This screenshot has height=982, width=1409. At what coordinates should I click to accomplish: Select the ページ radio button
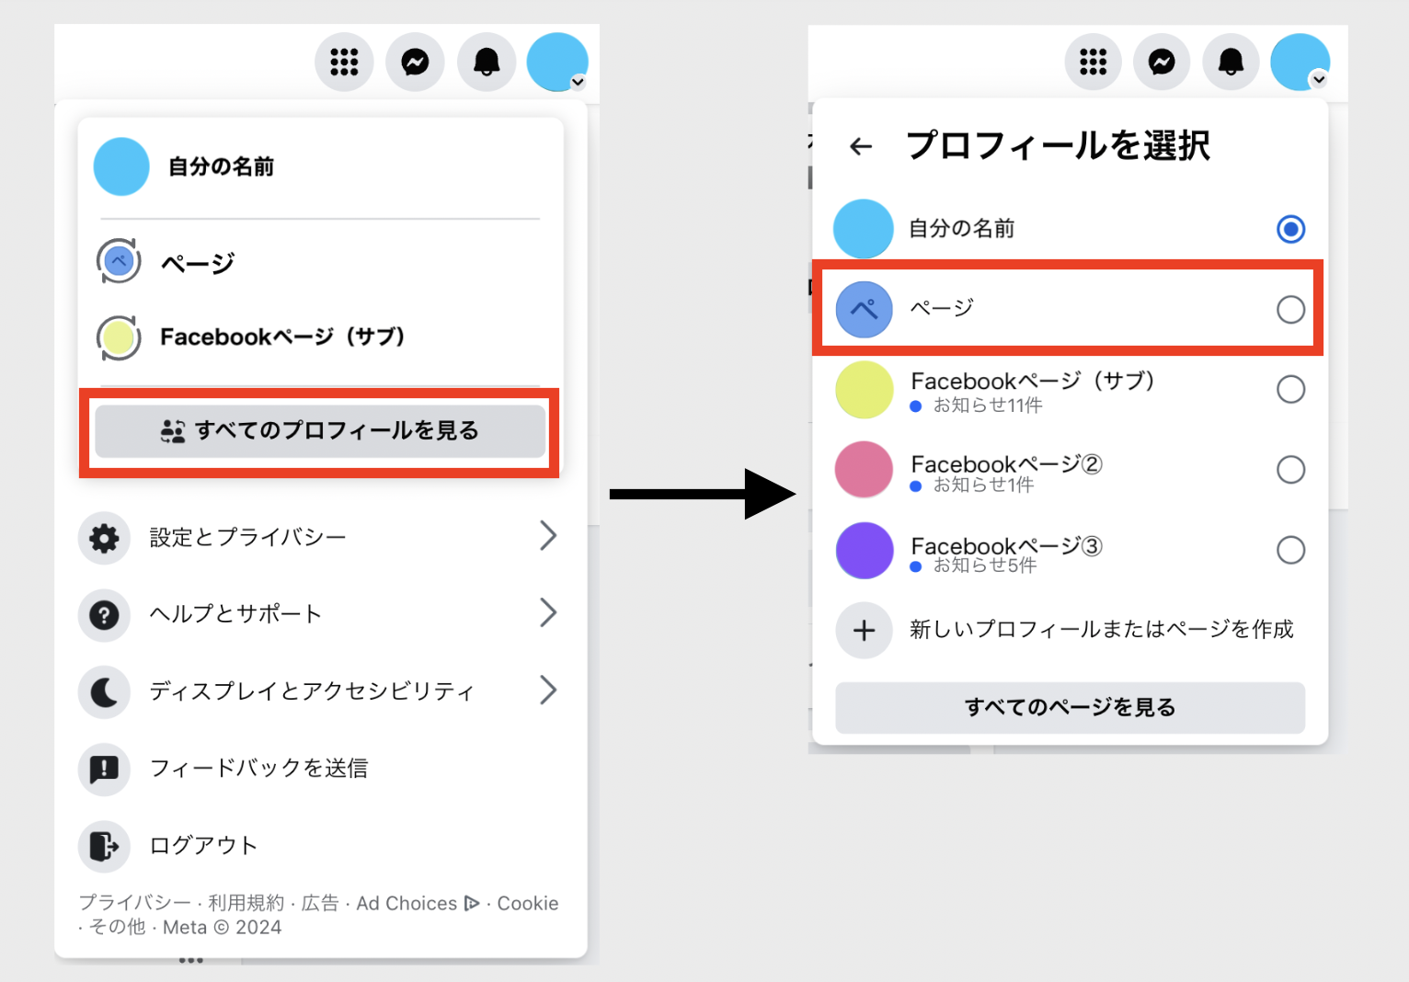click(1292, 310)
